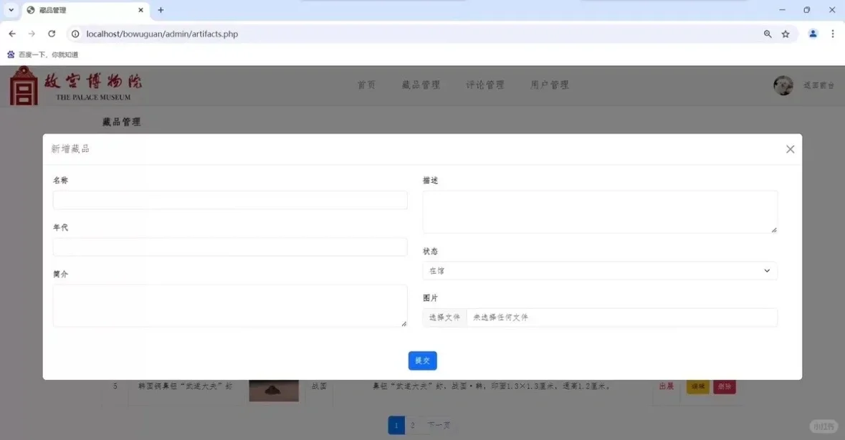The image size is (845, 440).
Task: Reload the page with the refresh icon
Action: [50, 33]
